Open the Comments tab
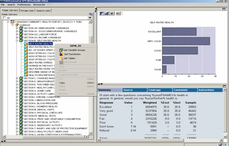 (x=185, y=90)
